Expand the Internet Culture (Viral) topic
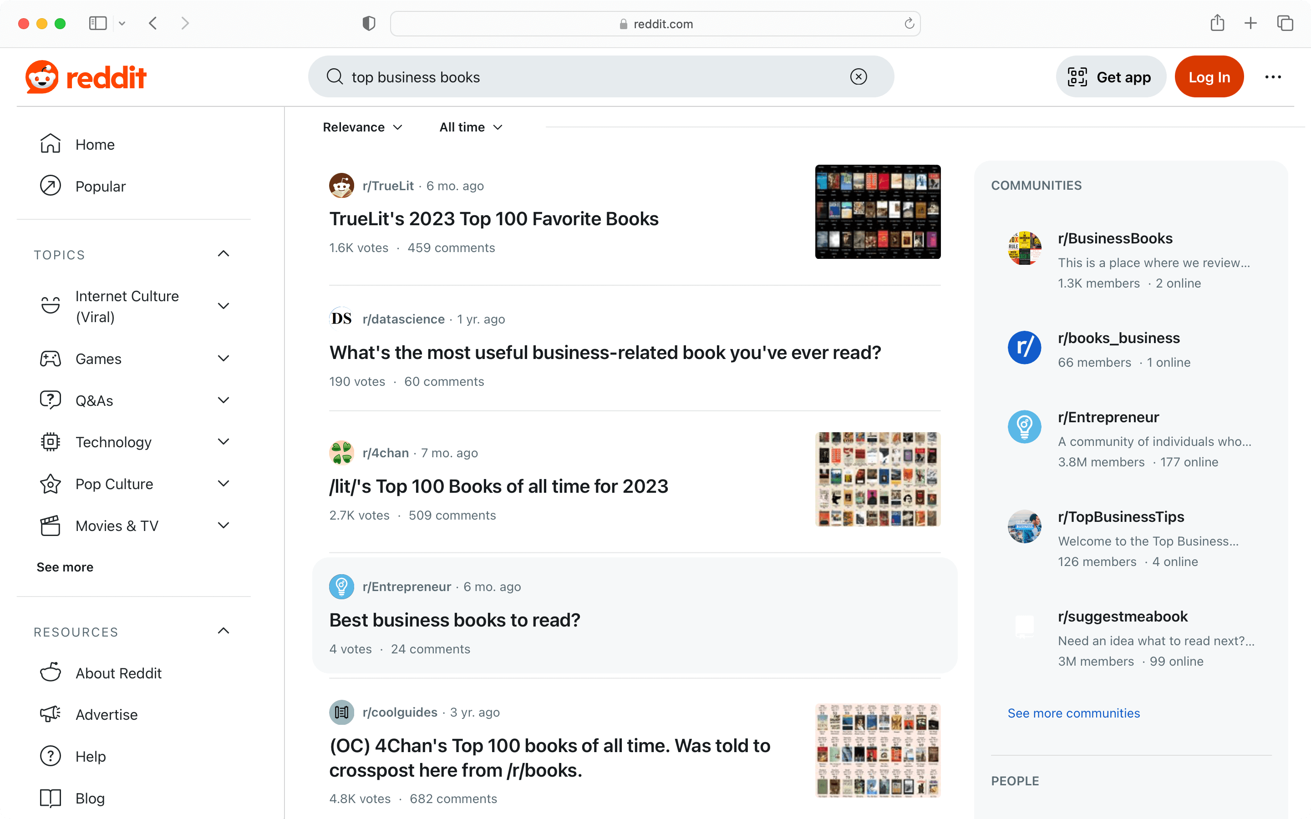The height and width of the screenshot is (819, 1311). (x=224, y=306)
